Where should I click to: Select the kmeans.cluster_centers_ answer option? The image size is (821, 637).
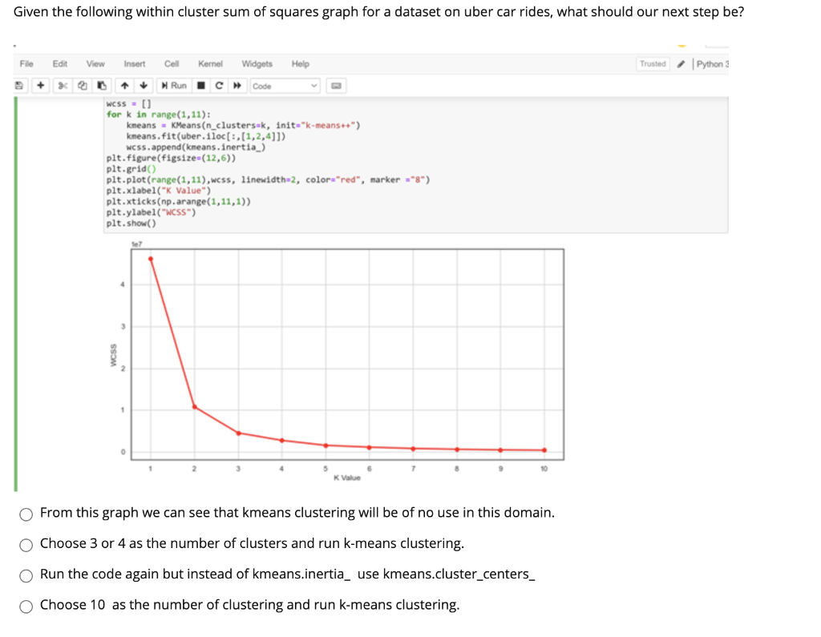pos(26,576)
